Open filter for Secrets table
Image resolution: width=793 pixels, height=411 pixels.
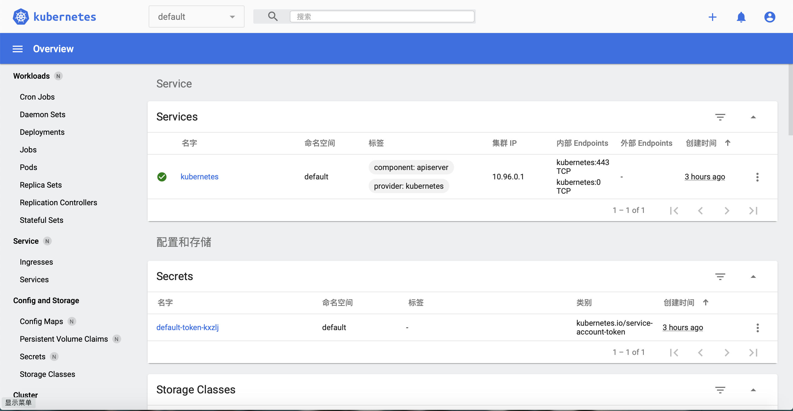click(720, 276)
